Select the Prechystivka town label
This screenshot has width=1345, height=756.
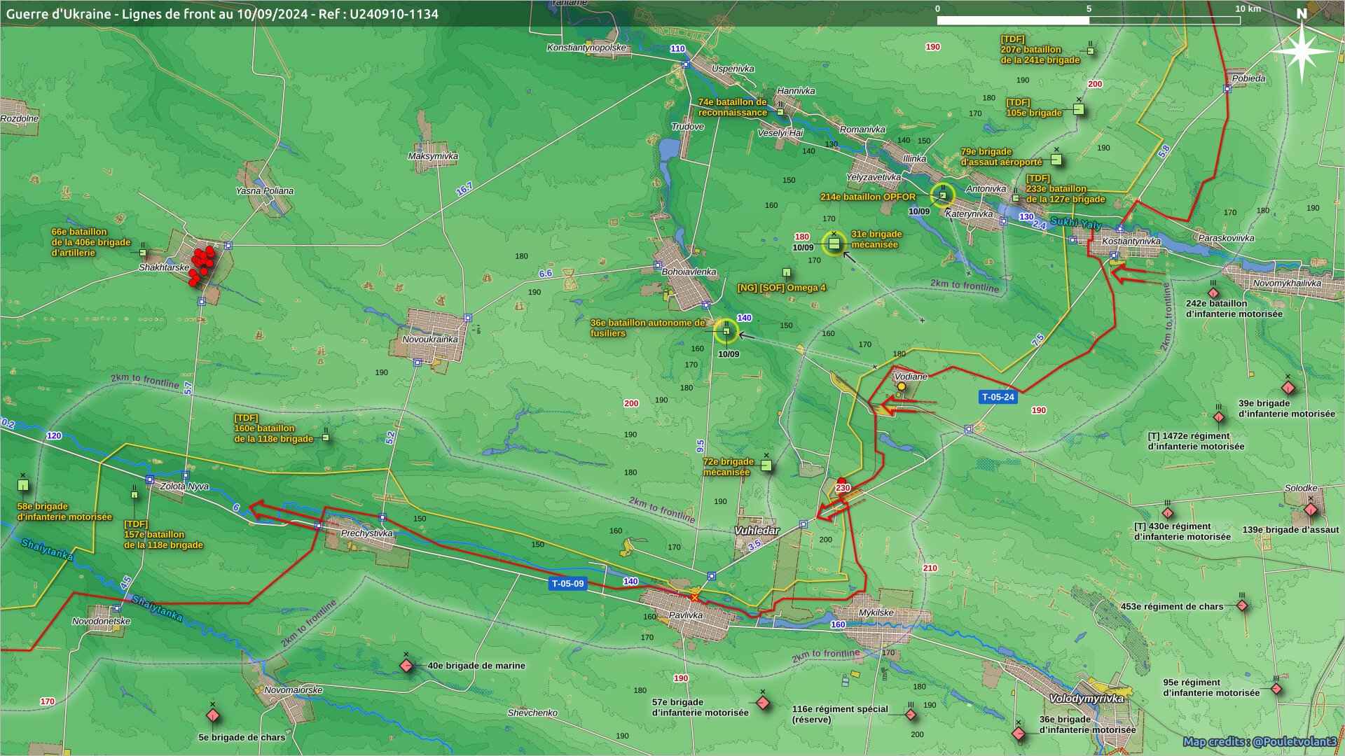(367, 533)
